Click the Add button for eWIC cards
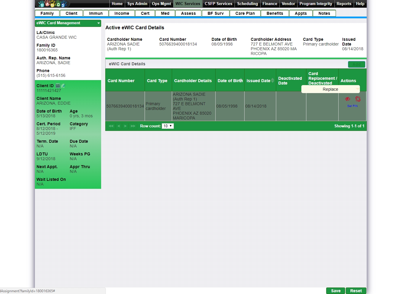The image size is (401, 294). [x=356, y=64]
